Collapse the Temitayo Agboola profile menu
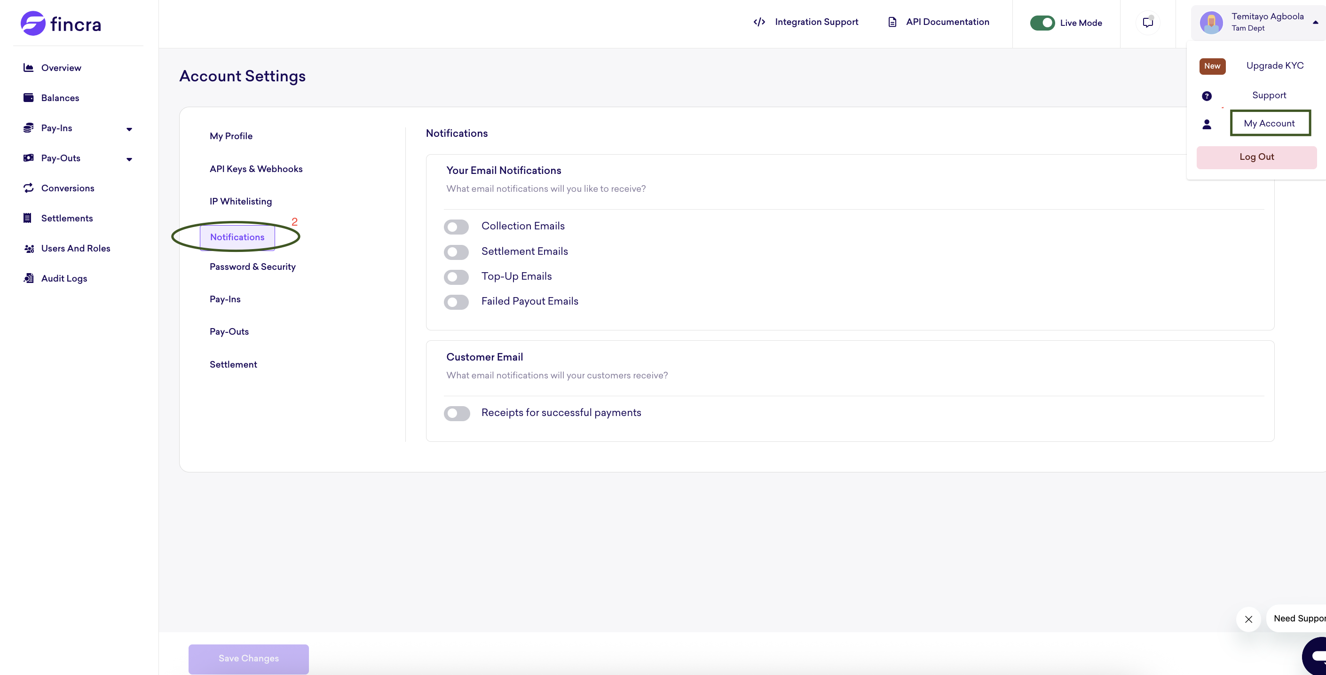 click(1315, 22)
